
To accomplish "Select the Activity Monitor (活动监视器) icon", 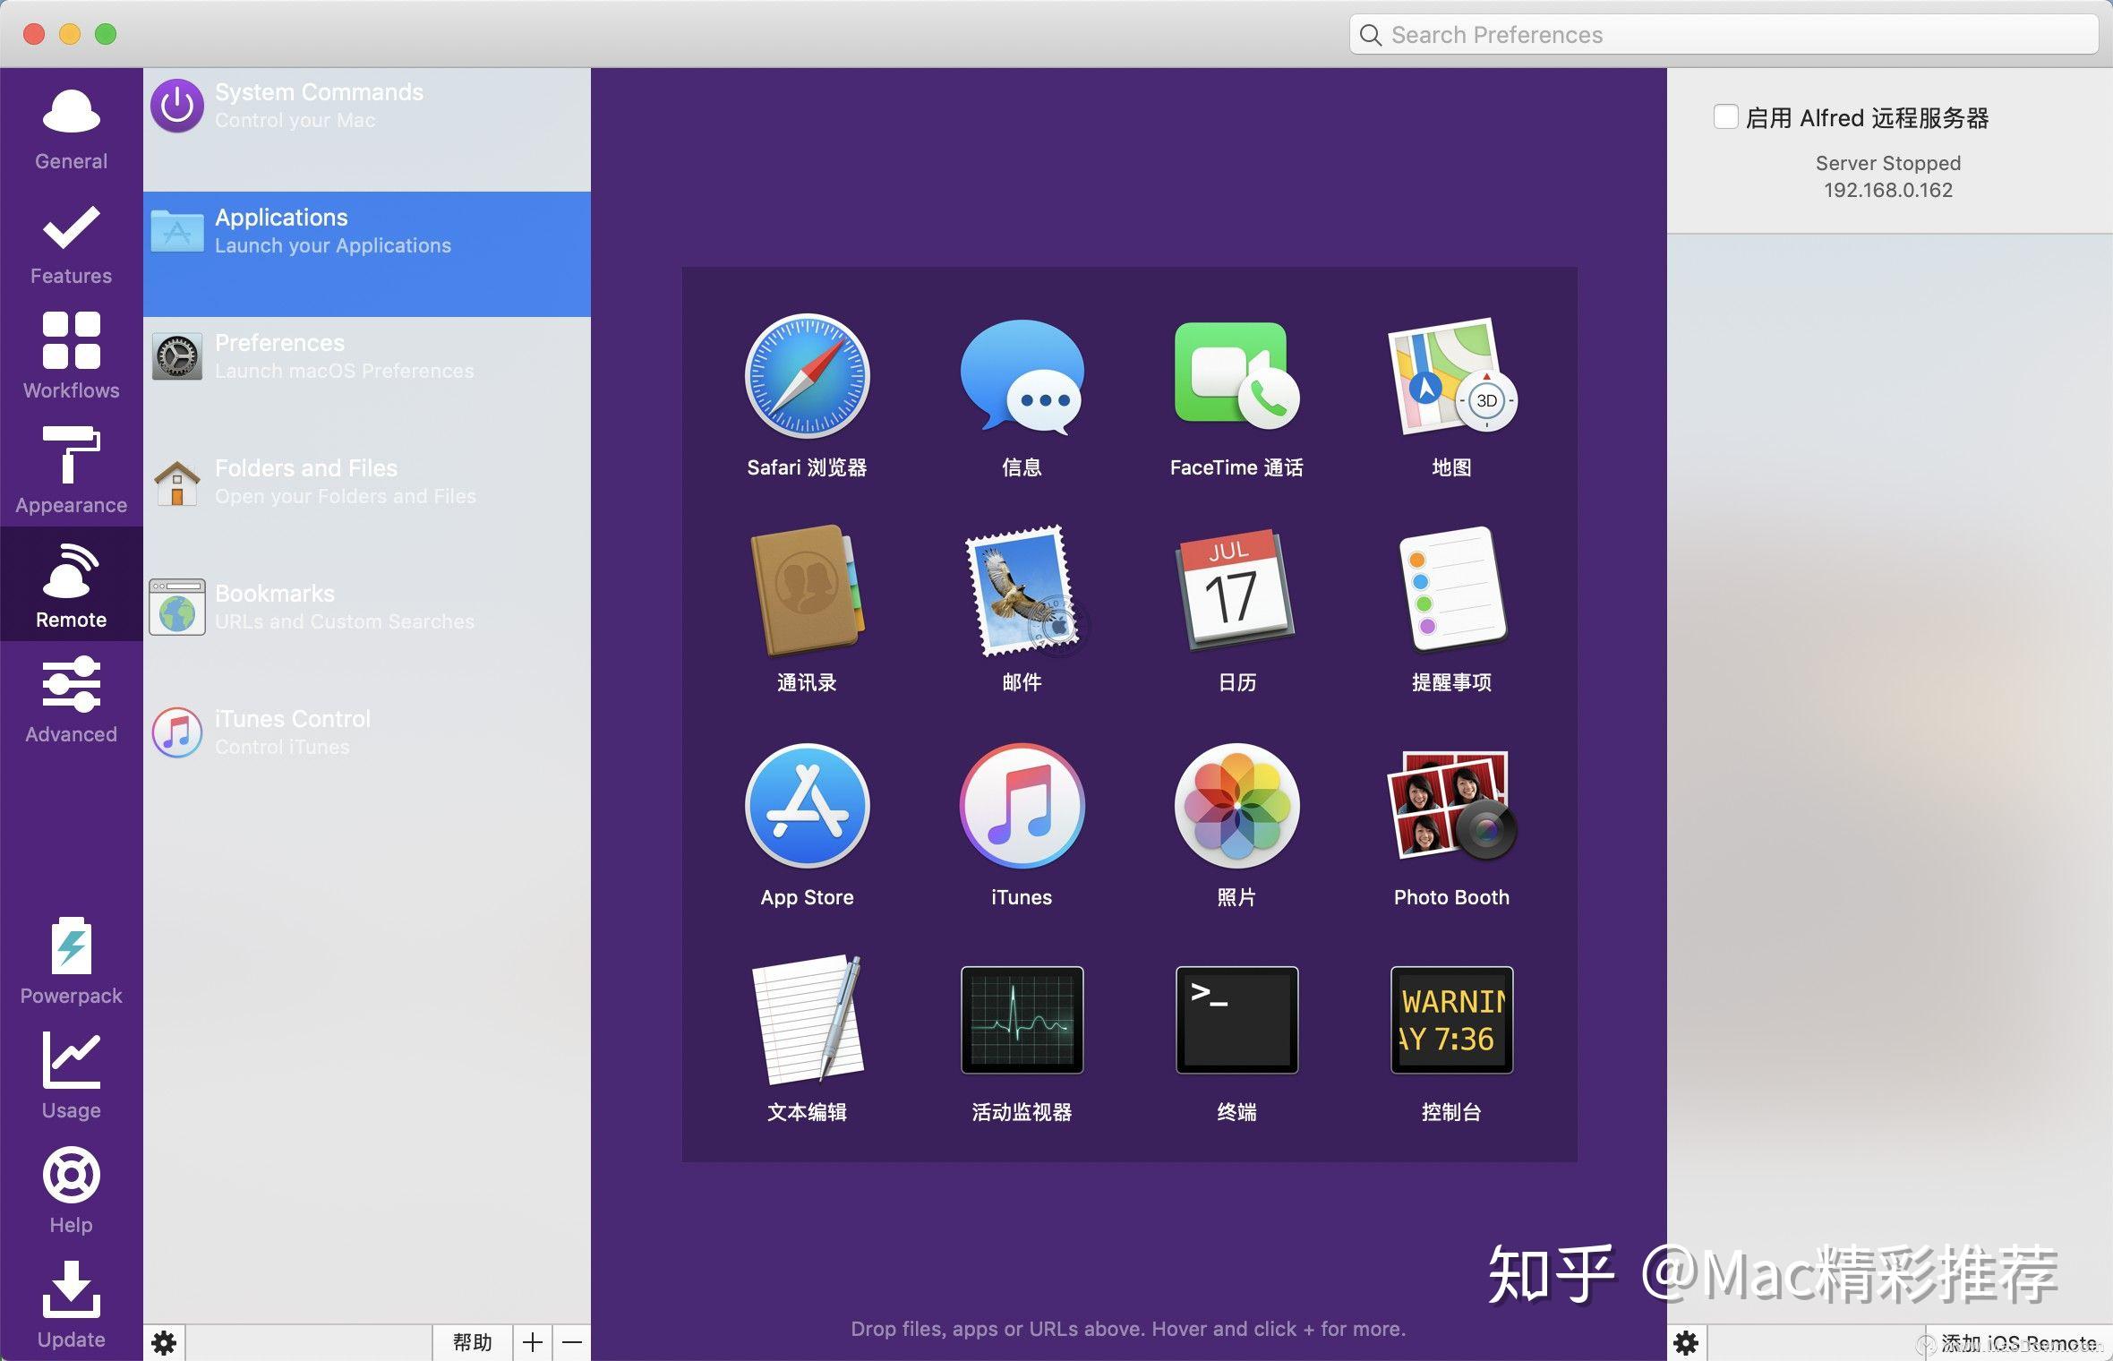I will [1022, 1020].
